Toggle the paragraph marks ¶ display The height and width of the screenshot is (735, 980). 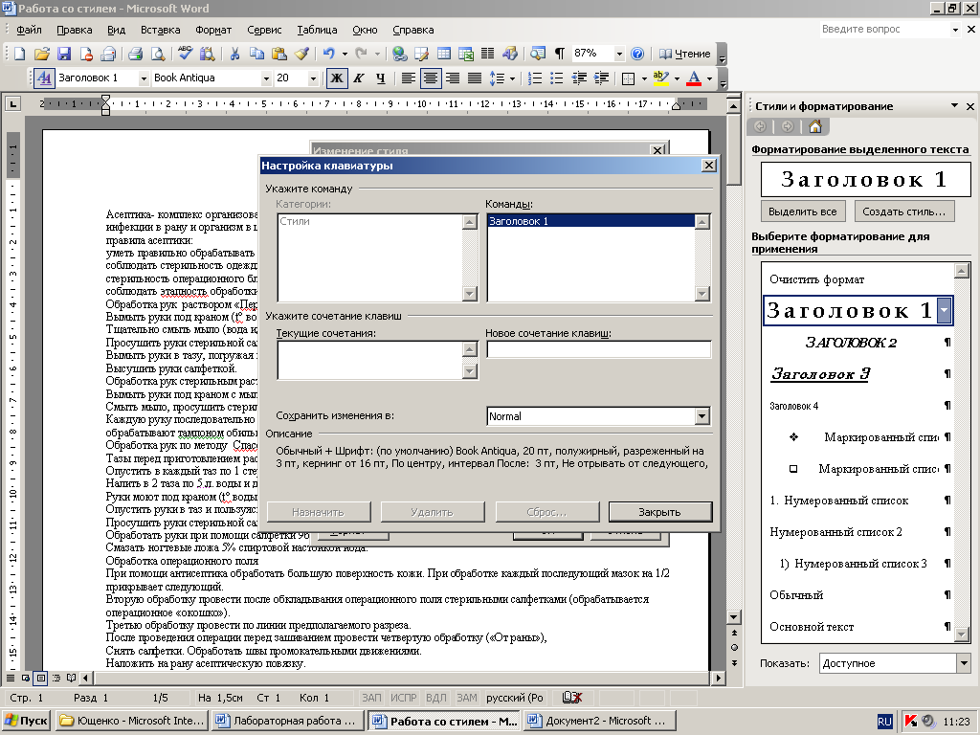[x=560, y=54]
